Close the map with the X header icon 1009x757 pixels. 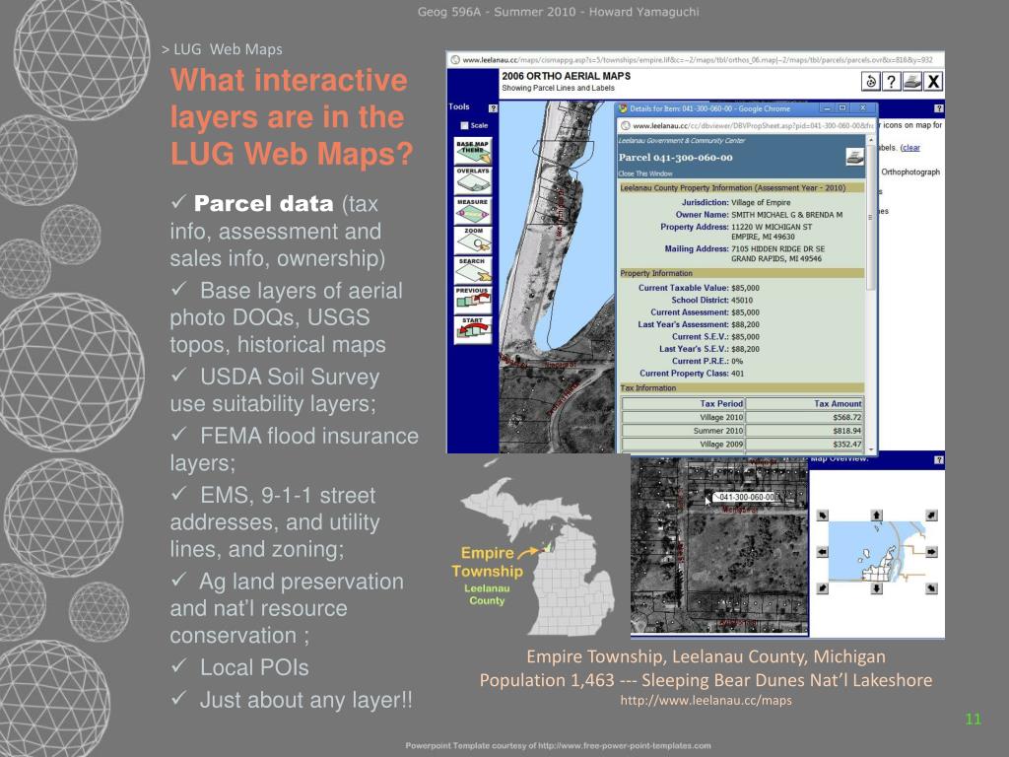coord(934,81)
